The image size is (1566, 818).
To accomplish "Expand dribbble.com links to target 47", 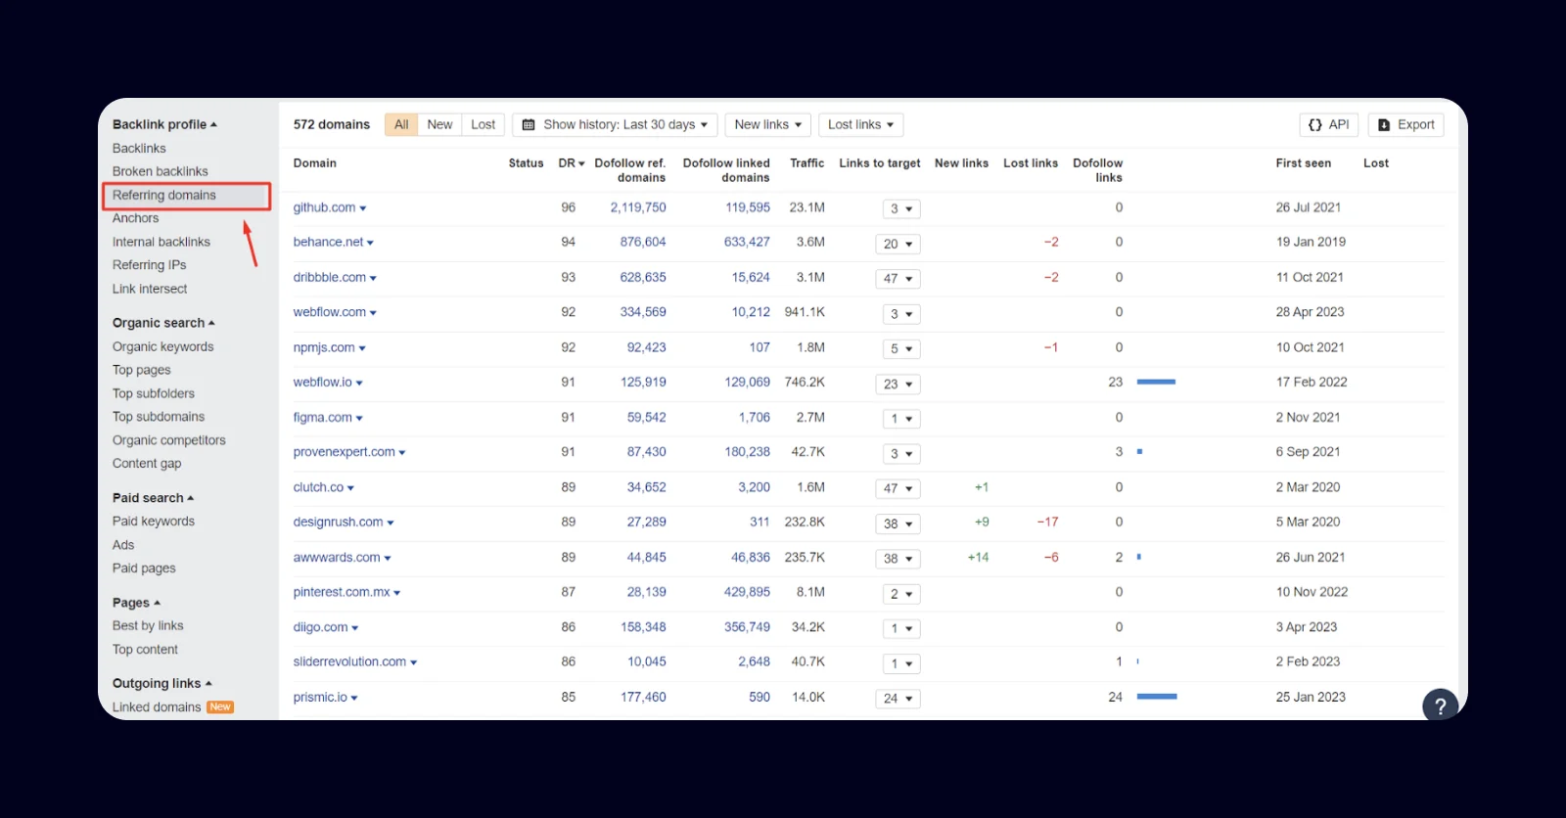I will 898,279.
